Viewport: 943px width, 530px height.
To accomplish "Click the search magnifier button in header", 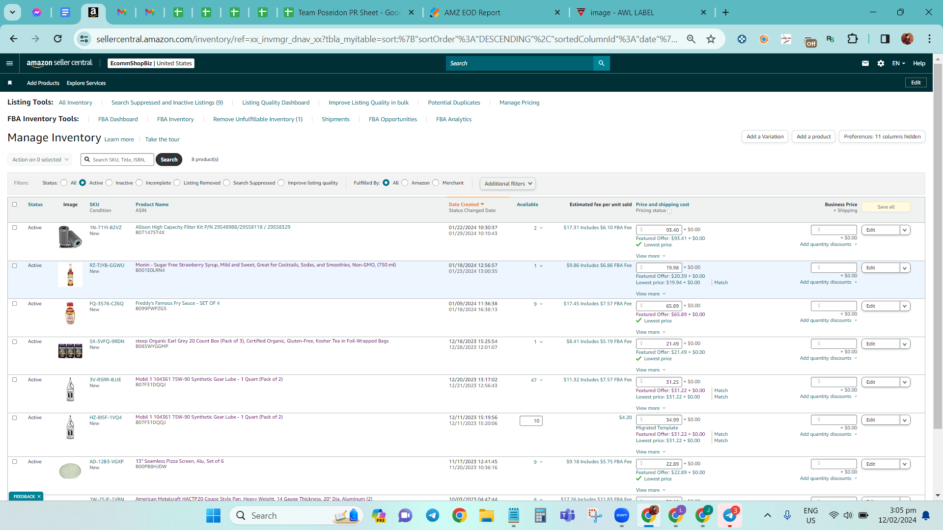I will 602,63.
